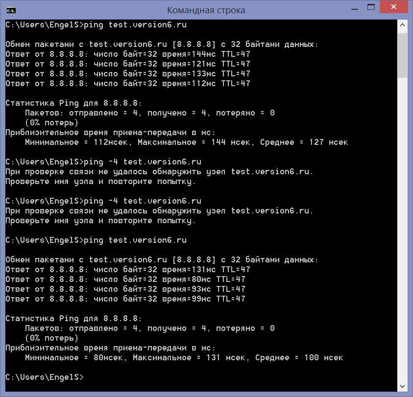
Task: Click the scrollbar up arrow
Action: (402, 25)
